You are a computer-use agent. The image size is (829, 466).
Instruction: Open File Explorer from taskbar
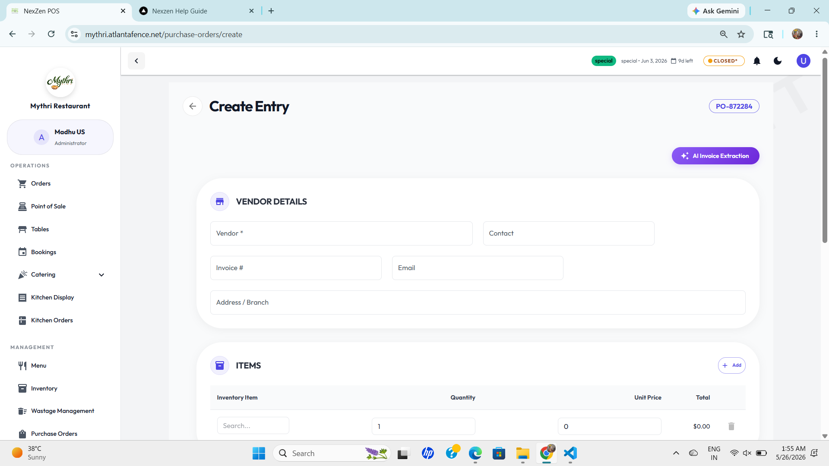pos(522,453)
